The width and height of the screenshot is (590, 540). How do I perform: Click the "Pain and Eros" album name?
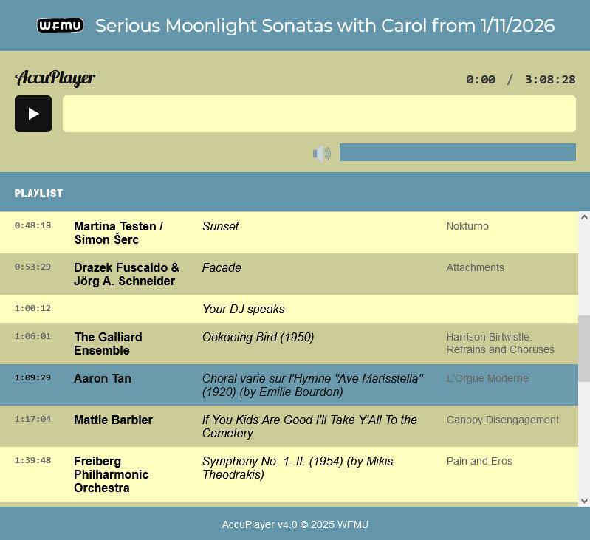[x=479, y=461]
